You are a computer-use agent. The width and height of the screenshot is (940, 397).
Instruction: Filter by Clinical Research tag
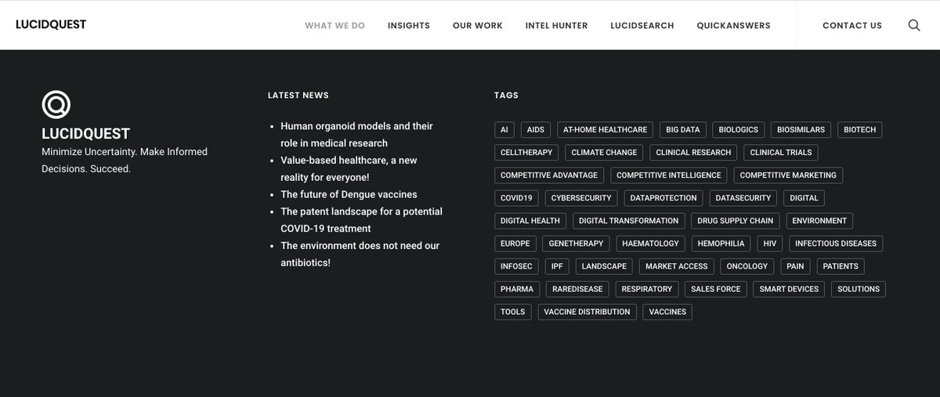(x=693, y=152)
